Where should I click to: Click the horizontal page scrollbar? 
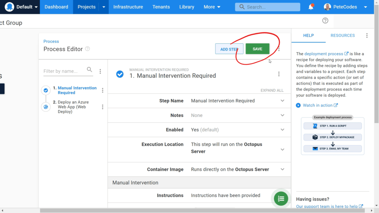pyautogui.click(x=202, y=210)
